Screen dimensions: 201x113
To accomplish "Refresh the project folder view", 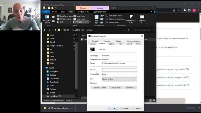I will [x=129, y=30].
